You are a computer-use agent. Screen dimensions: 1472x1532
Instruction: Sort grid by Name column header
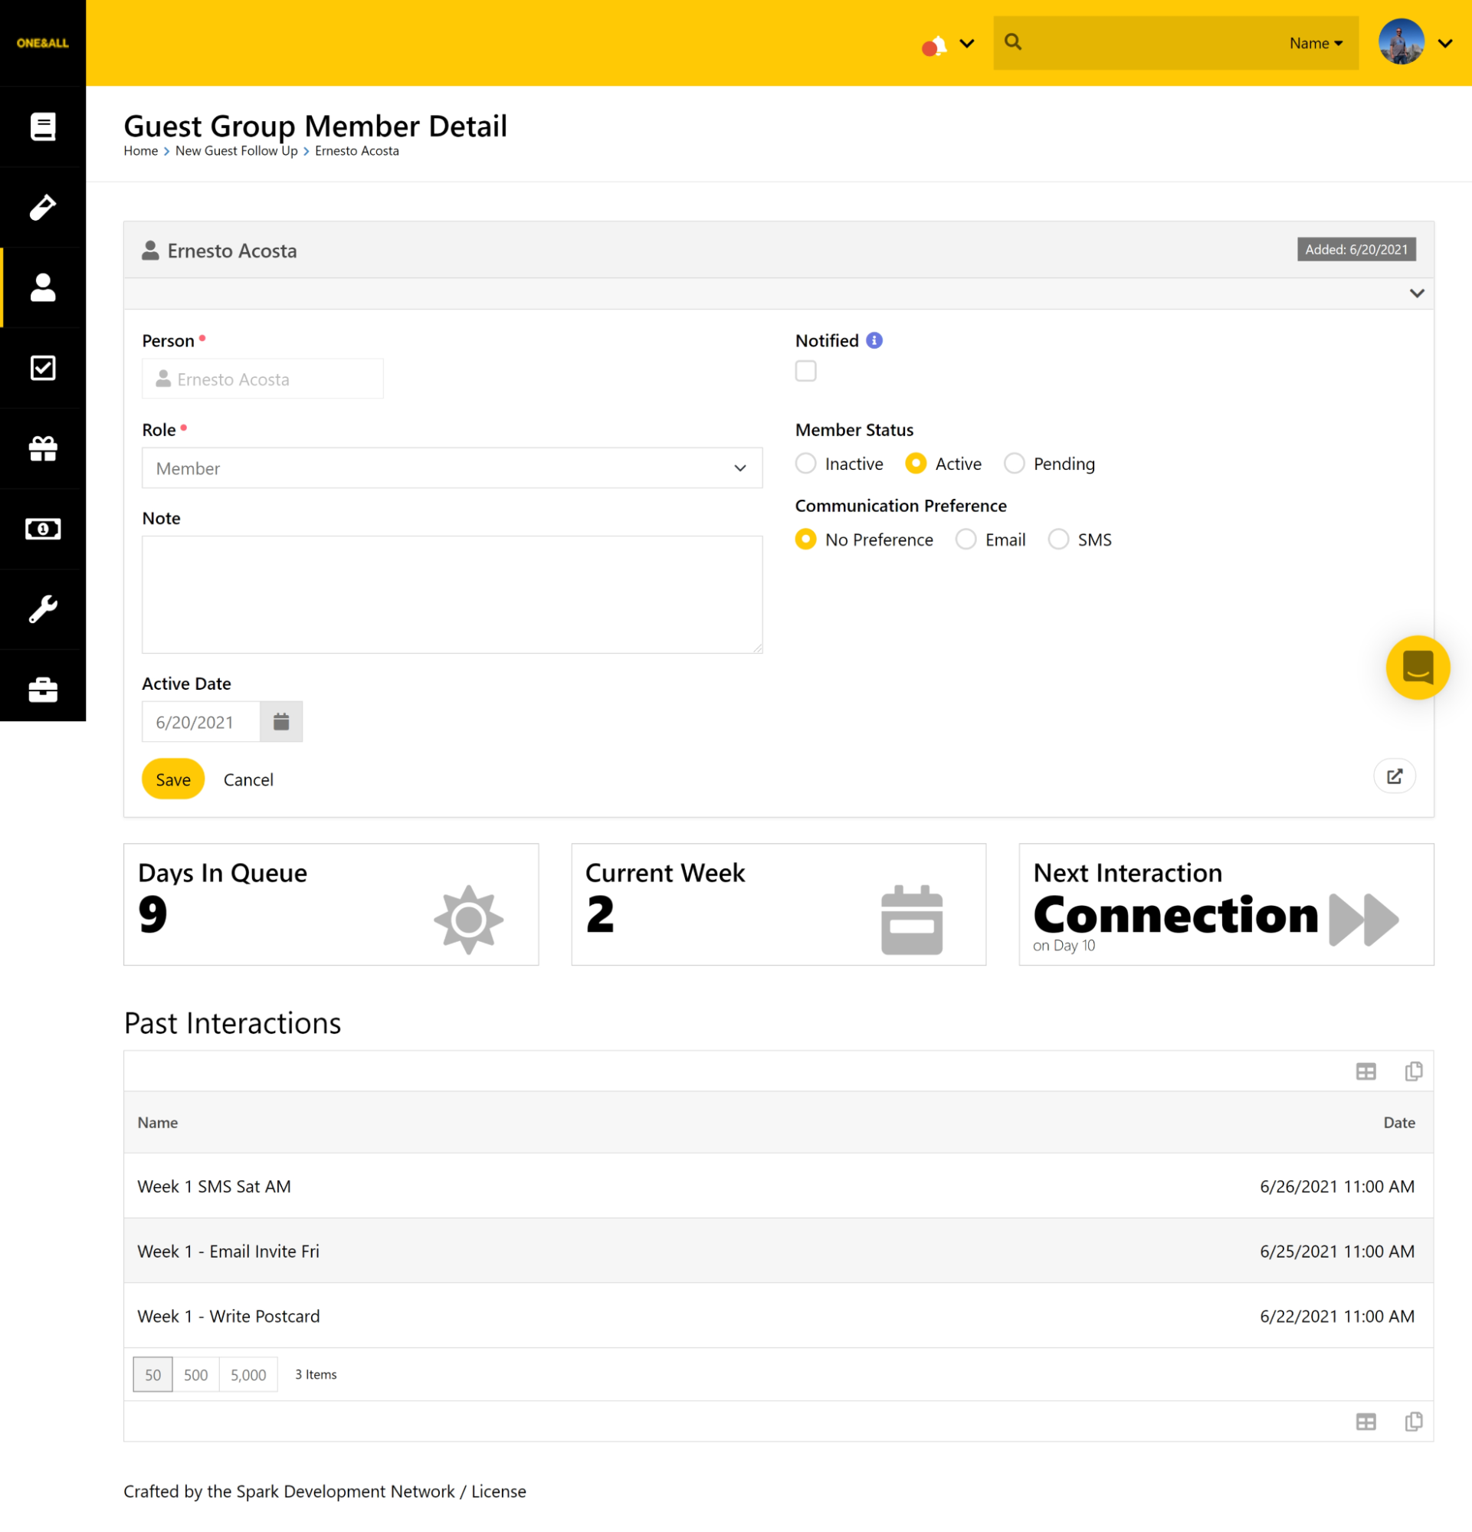click(x=158, y=1123)
